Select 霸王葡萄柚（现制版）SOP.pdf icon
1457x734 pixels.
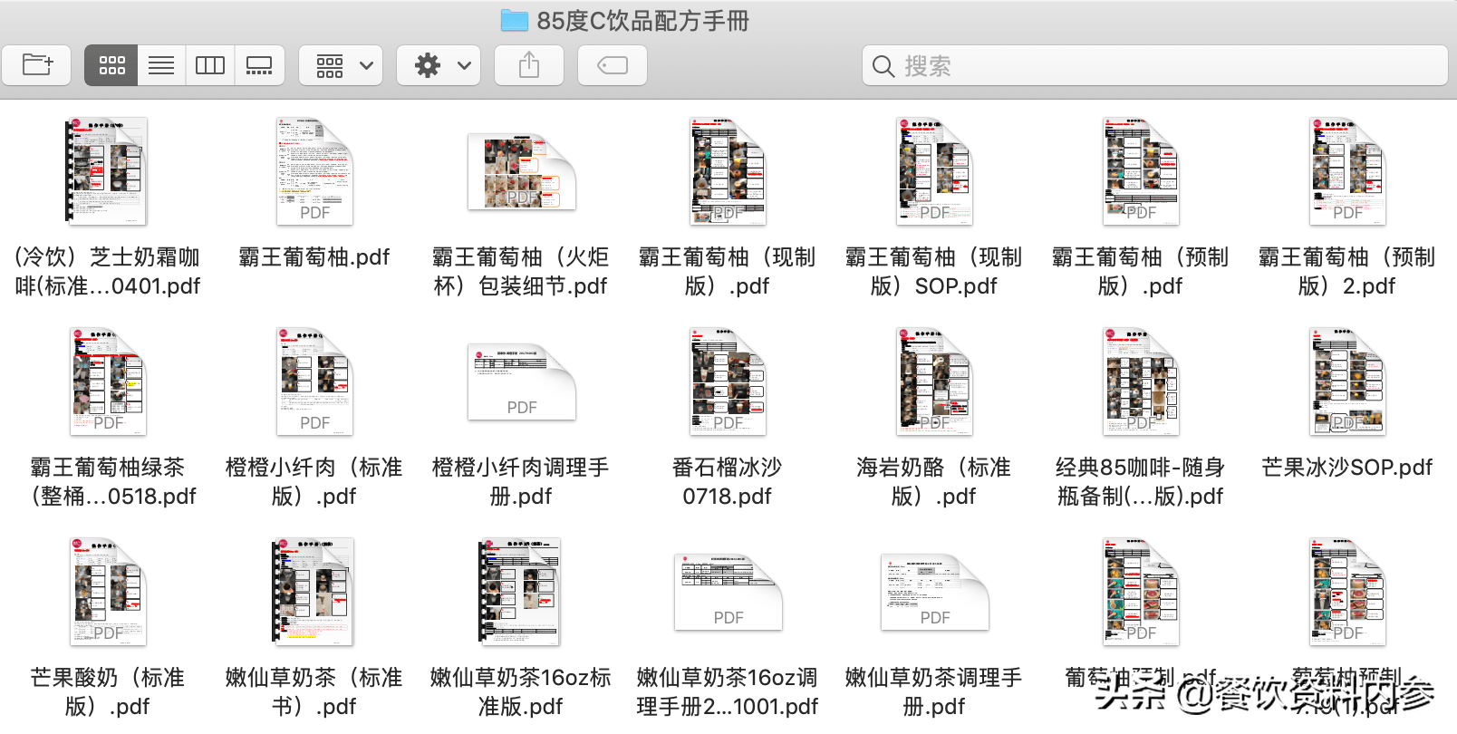[x=934, y=170]
